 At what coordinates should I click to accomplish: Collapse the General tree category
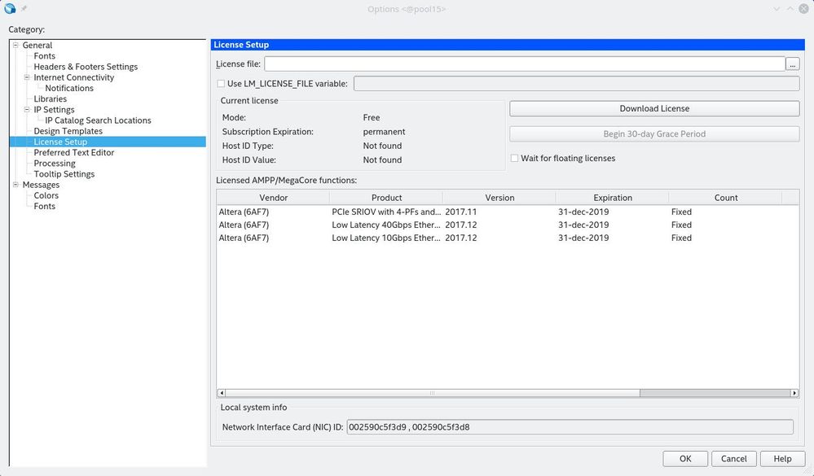pos(15,46)
